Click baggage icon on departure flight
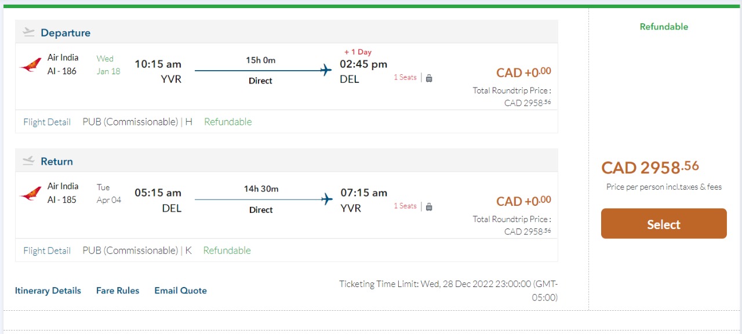 tap(429, 78)
